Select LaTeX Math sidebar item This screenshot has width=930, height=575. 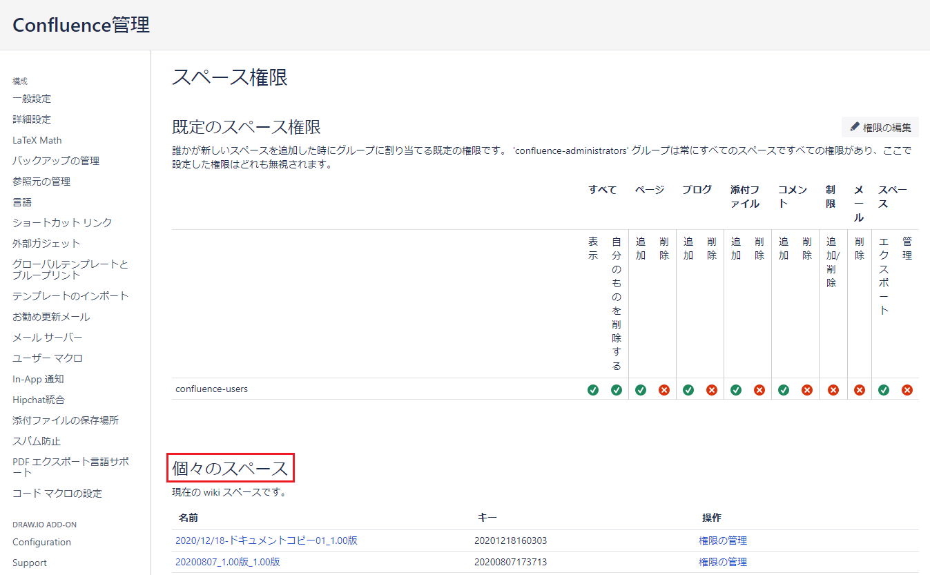coord(37,140)
